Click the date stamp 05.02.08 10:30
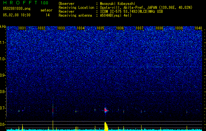The image size is (206, 131). point(17,15)
